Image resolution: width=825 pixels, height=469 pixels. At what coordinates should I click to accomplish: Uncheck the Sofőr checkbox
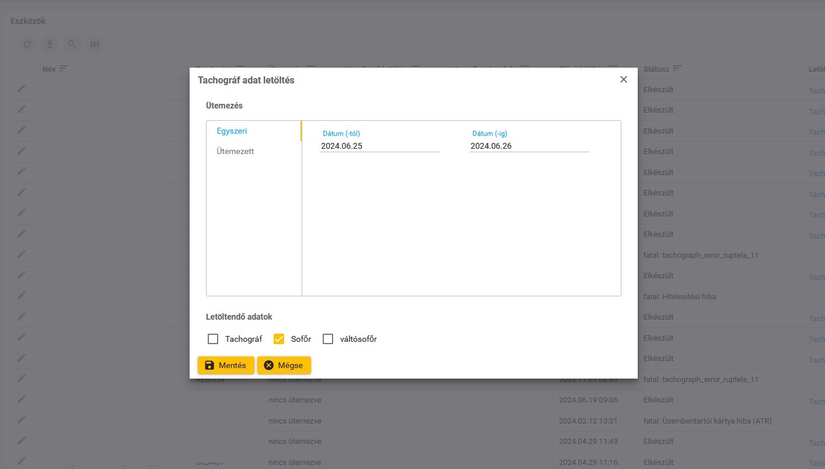pyautogui.click(x=279, y=339)
